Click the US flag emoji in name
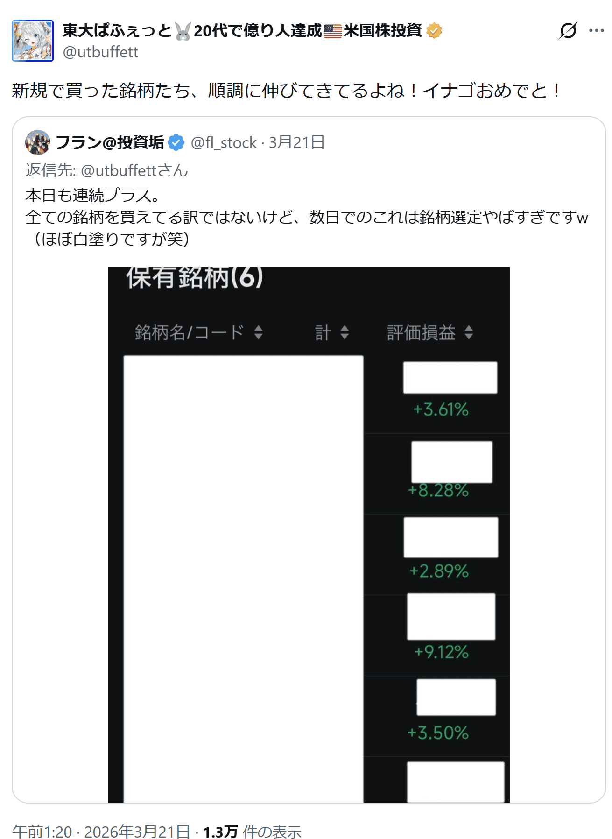This screenshot has height=839, width=612. 332,31
